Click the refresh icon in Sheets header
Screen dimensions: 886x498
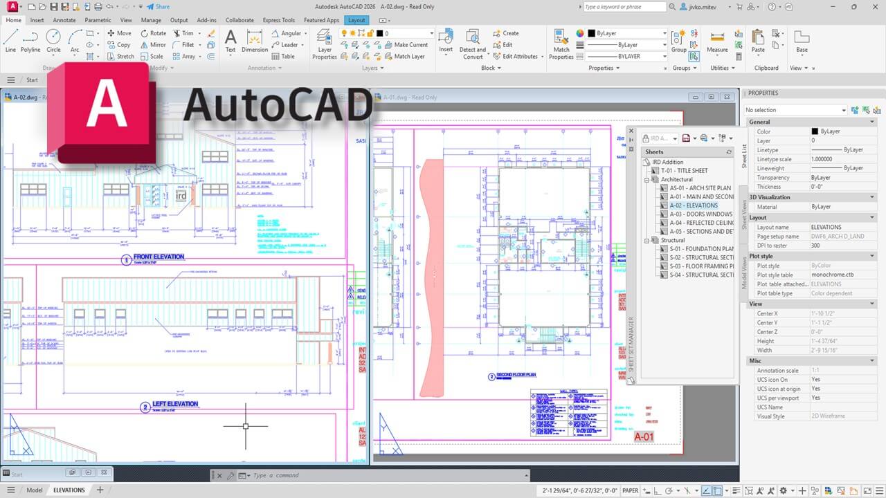(729, 151)
